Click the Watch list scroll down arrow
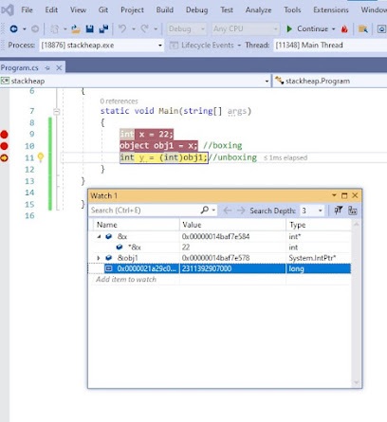The width and height of the screenshot is (387, 422). pyautogui.click(x=357, y=382)
